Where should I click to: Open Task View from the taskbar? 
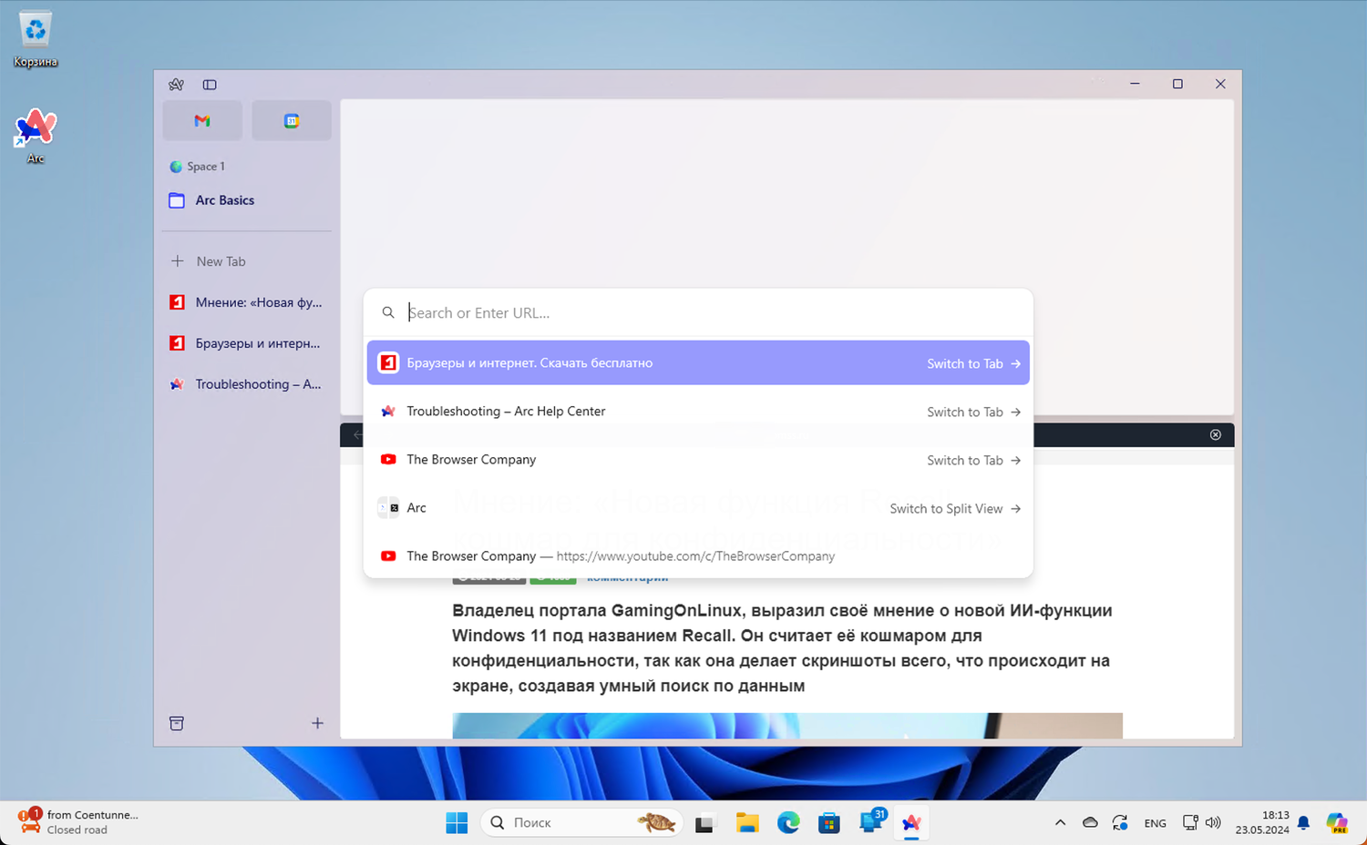(x=704, y=823)
